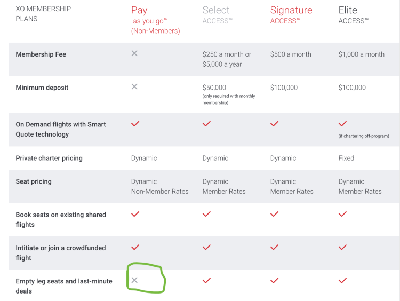Click the Elite $1,000 a month price
Image resolution: width=400 pixels, height=301 pixels.
click(361, 54)
